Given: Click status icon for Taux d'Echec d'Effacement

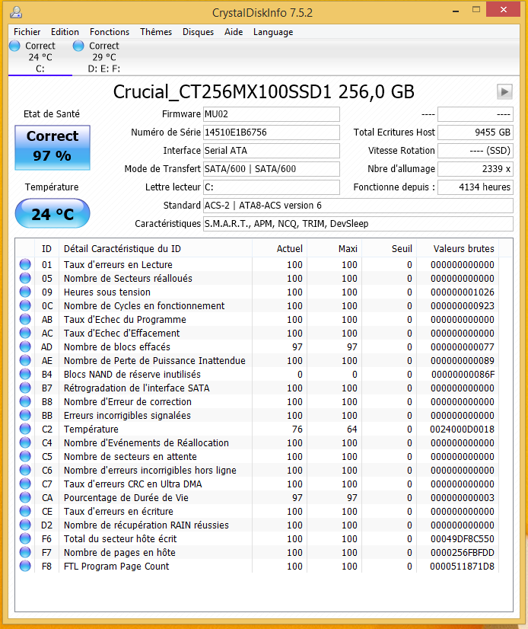Looking at the screenshot, I should tap(25, 333).
